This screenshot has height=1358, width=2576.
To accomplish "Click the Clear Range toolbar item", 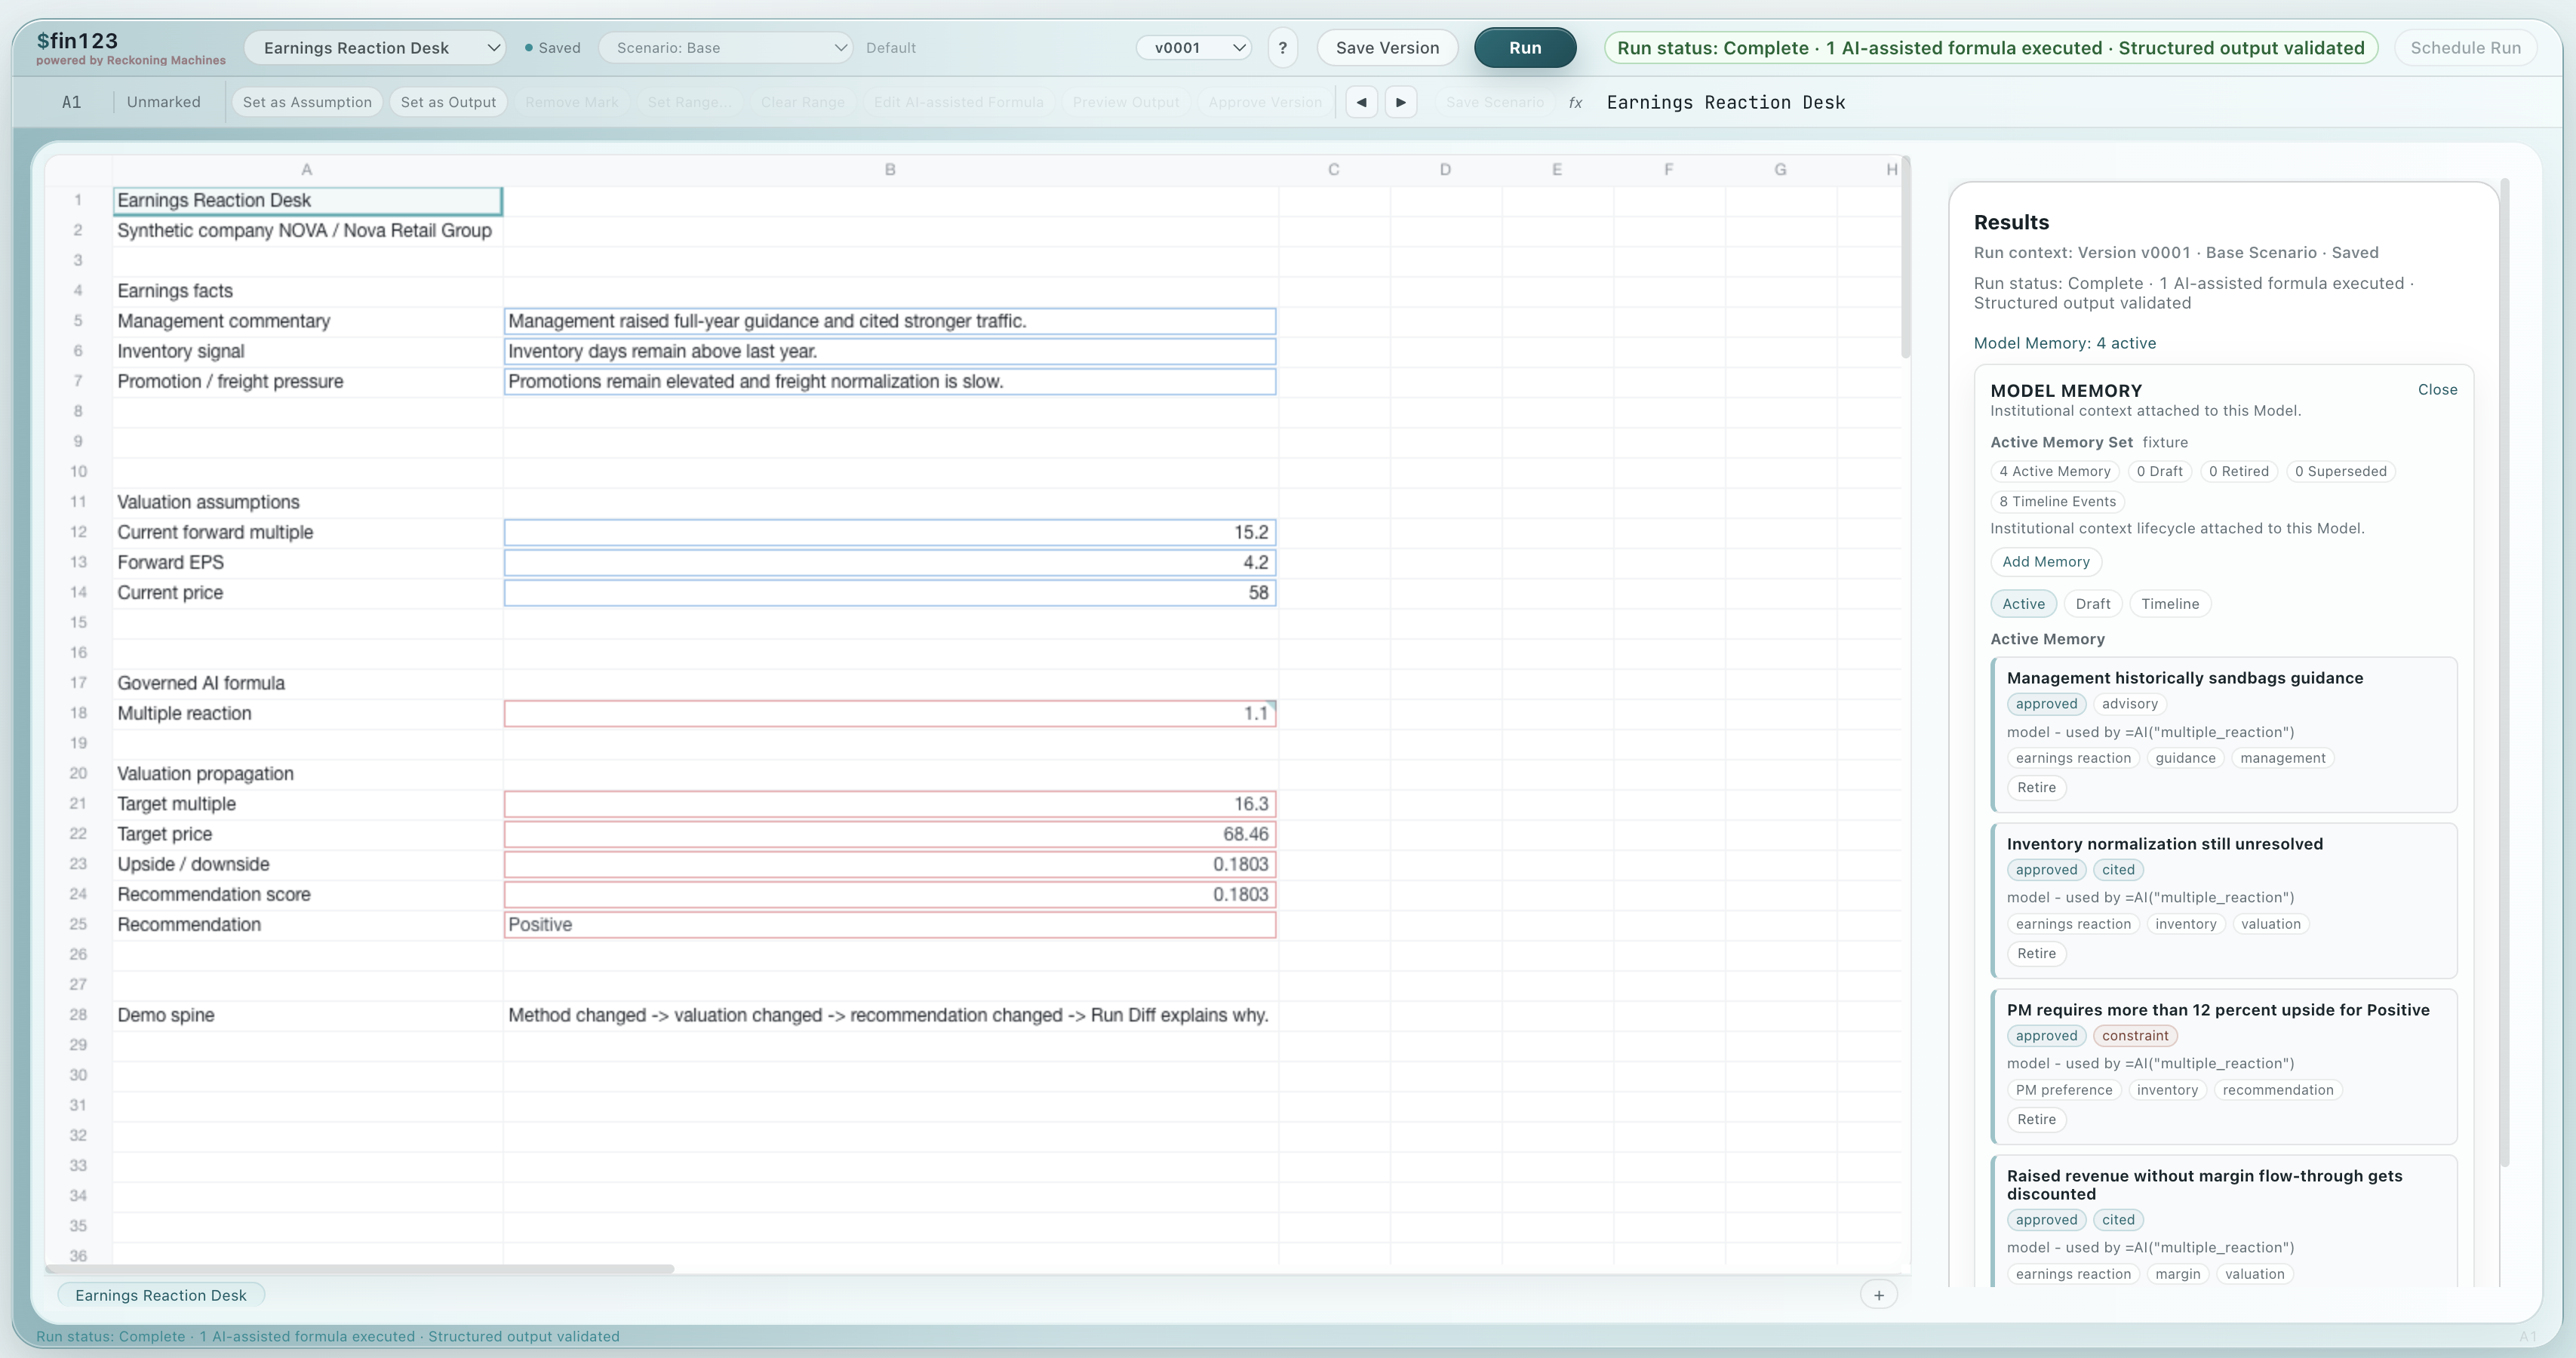I will coord(802,102).
